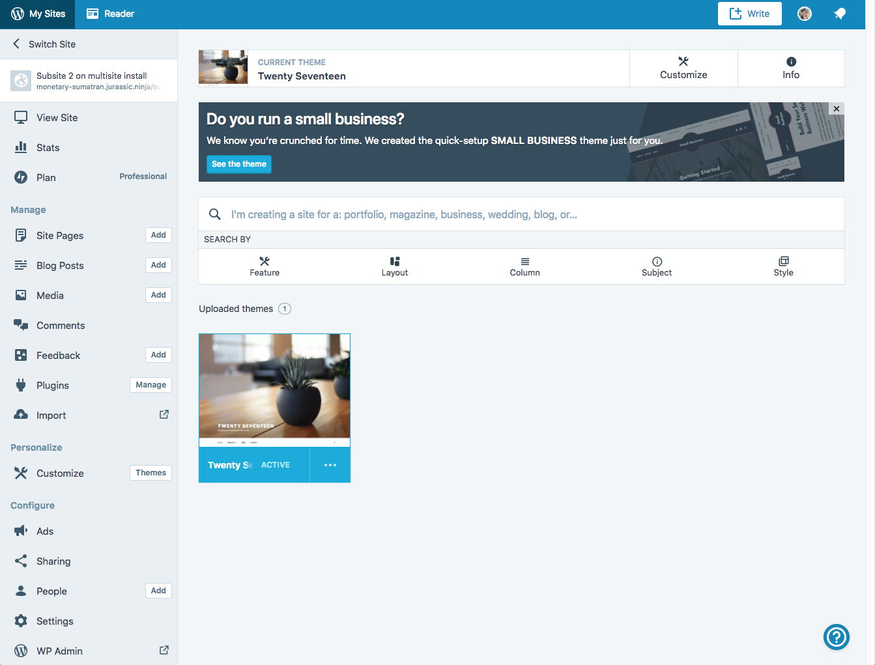
Task: Click the People person icon
Action: click(x=21, y=591)
